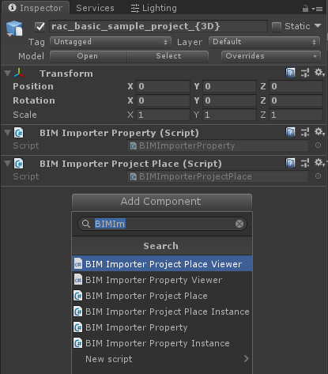The width and height of the screenshot is (328, 374).
Task: Click Scale Y value field
Action: pyautogui.click(x=229, y=115)
